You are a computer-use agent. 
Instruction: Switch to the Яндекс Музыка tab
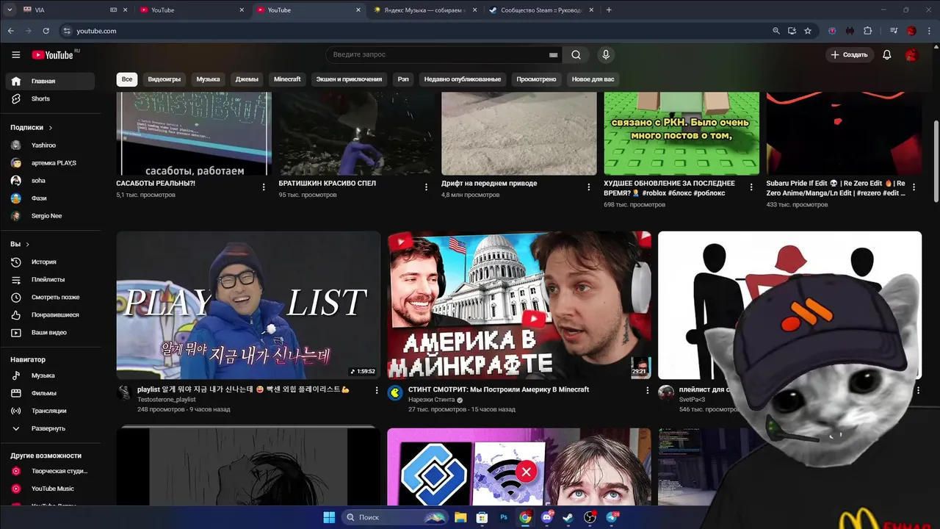[x=424, y=10]
